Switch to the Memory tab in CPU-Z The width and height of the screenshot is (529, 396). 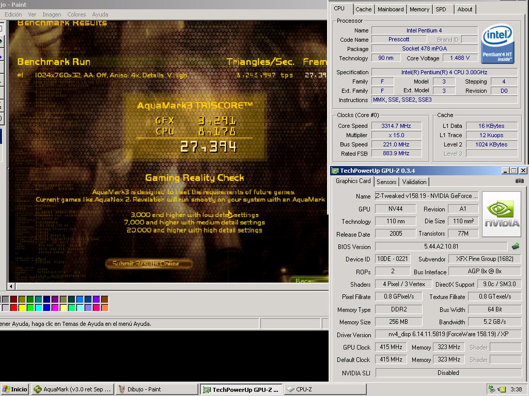coord(419,9)
